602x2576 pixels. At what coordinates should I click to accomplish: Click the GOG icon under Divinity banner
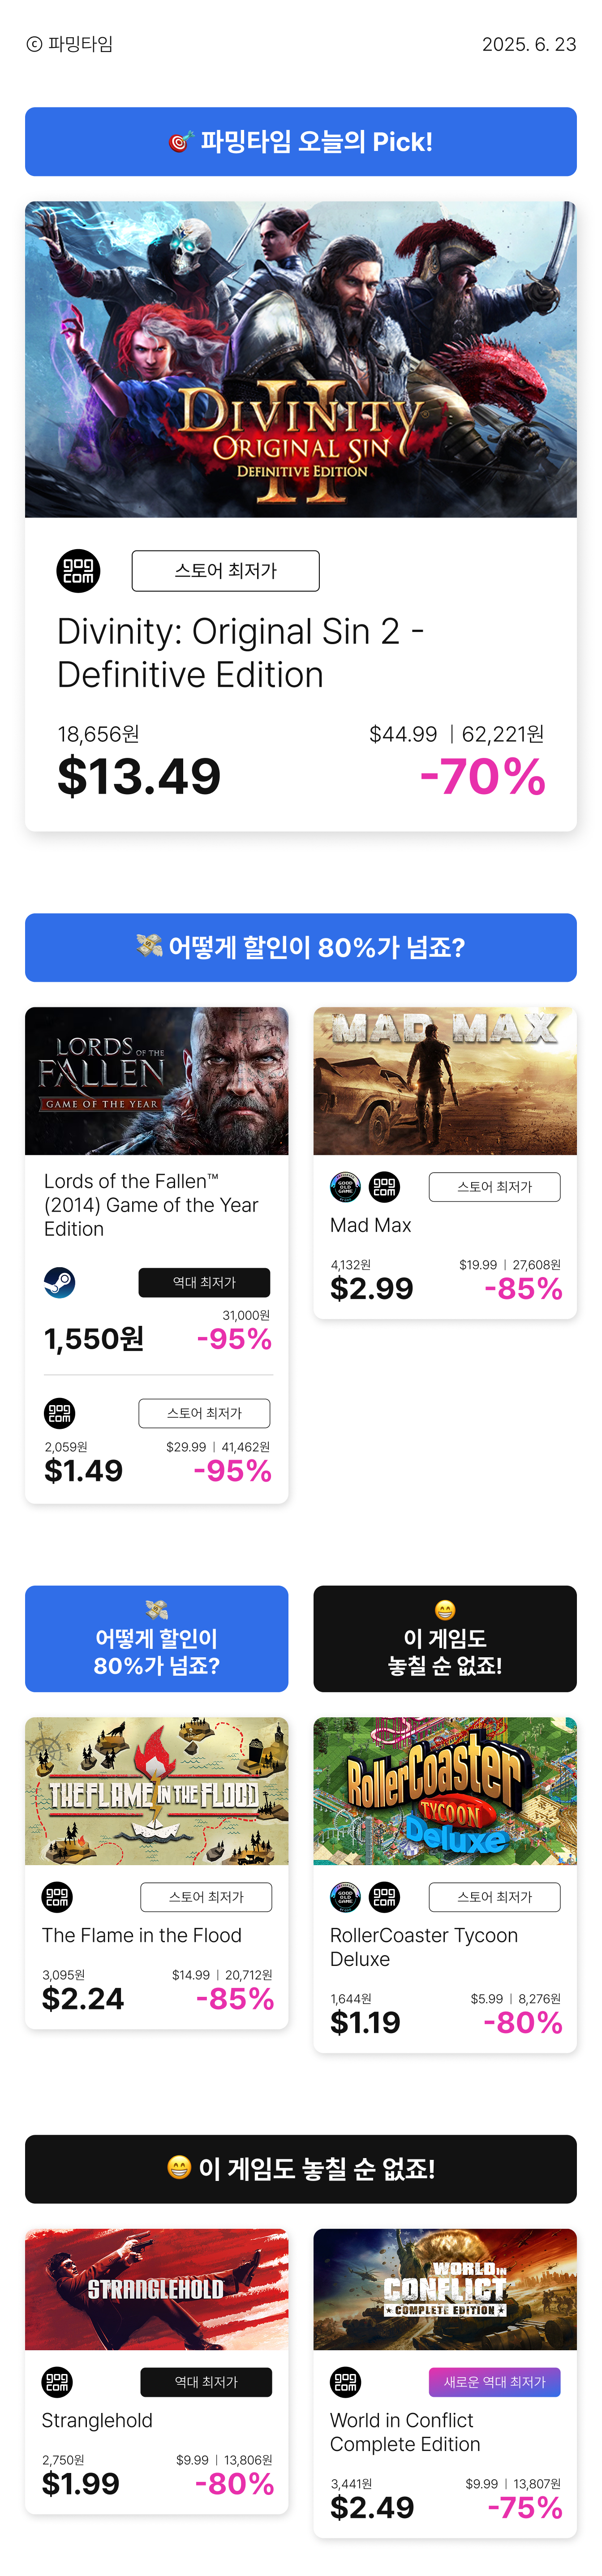[x=78, y=571]
